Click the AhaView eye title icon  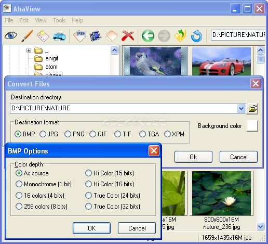pyautogui.click(x=7, y=8)
